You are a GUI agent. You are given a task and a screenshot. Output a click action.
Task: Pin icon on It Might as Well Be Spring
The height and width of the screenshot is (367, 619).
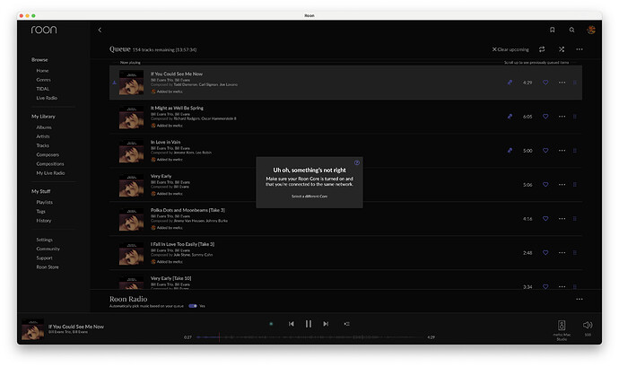click(510, 117)
